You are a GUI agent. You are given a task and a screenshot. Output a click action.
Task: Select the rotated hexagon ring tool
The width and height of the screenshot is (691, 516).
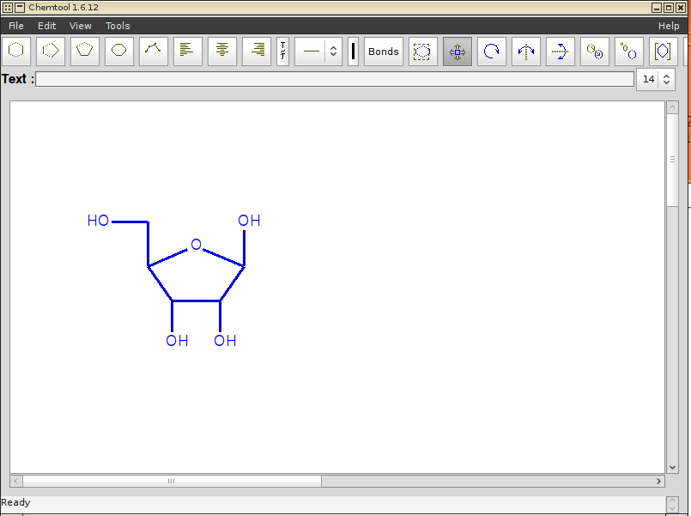51,52
